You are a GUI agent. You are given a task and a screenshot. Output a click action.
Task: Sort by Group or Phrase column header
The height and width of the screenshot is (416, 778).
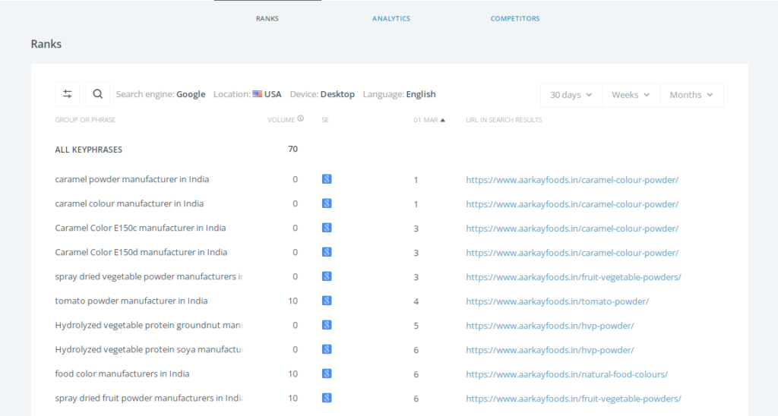click(85, 120)
